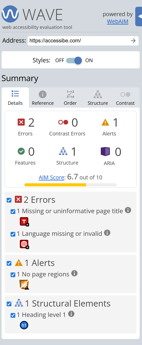The height and width of the screenshot is (345, 142).
Task: Click the purple ARIA summary icon
Action: pos(105,152)
